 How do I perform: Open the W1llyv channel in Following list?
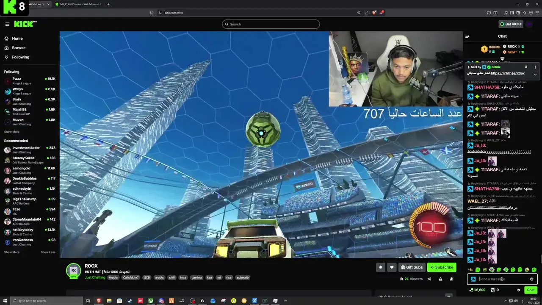coord(30,91)
